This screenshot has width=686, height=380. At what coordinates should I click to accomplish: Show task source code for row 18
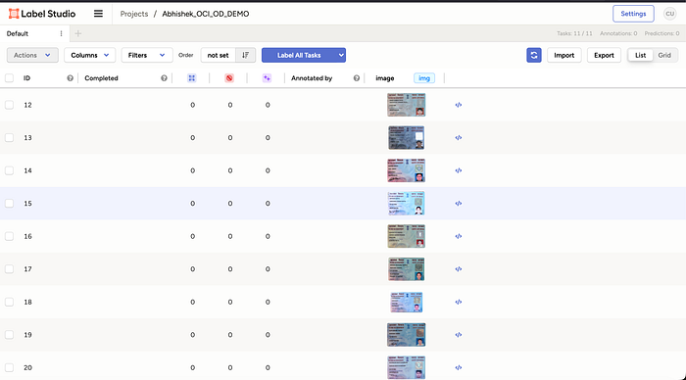tap(459, 302)
